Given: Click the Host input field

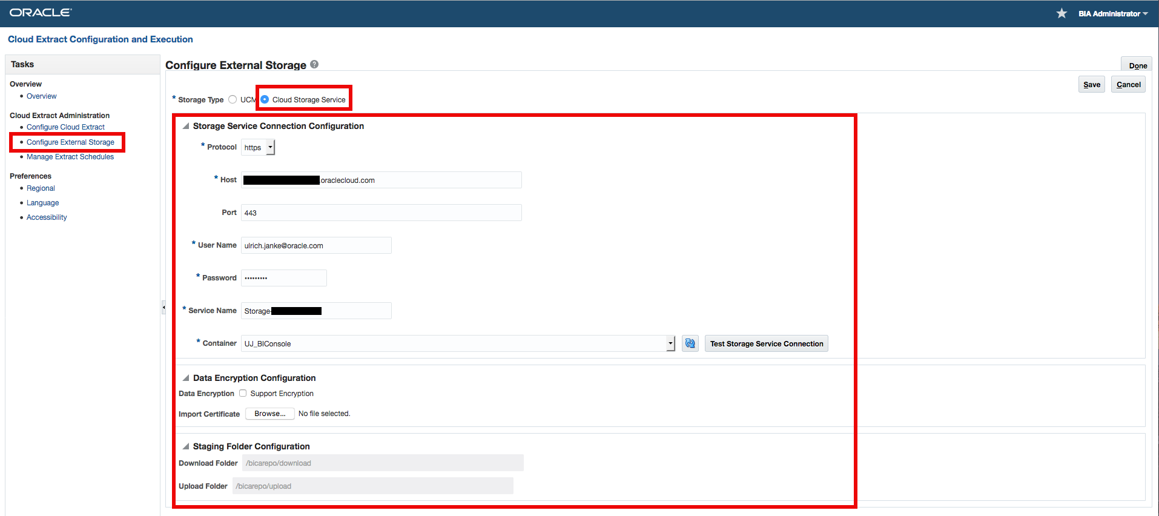Looking at the screenshot, I should click(x=381, y=180).
